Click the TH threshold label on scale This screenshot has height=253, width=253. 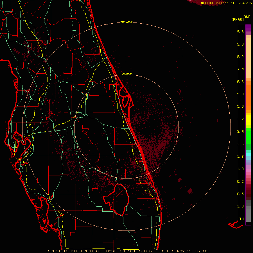241,219
